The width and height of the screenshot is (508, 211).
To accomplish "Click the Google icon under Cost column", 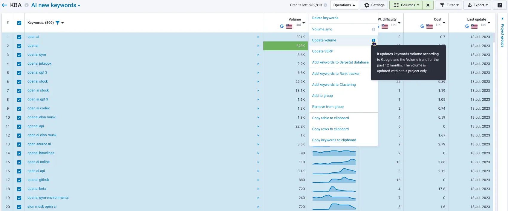I will pos(422,26).
